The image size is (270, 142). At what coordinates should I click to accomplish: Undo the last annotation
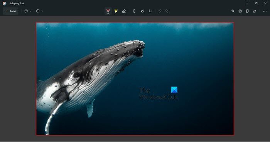pos(160,11)
